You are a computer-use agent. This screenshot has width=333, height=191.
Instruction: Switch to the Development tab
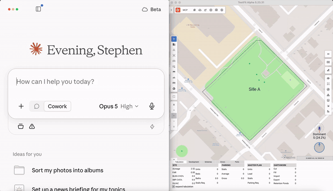(194, 162)
